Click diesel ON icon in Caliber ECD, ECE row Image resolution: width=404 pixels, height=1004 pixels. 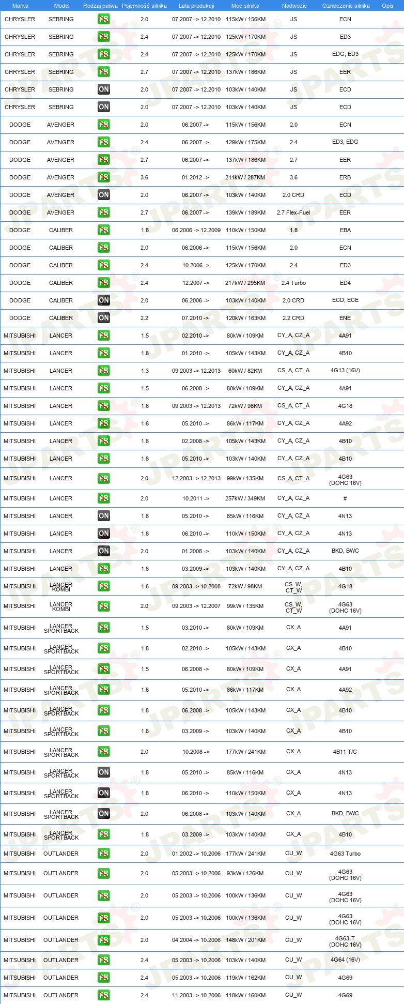104,300
